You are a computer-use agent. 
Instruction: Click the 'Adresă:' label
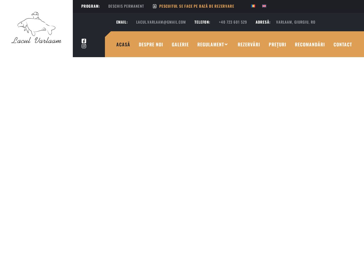click(263, 22)
